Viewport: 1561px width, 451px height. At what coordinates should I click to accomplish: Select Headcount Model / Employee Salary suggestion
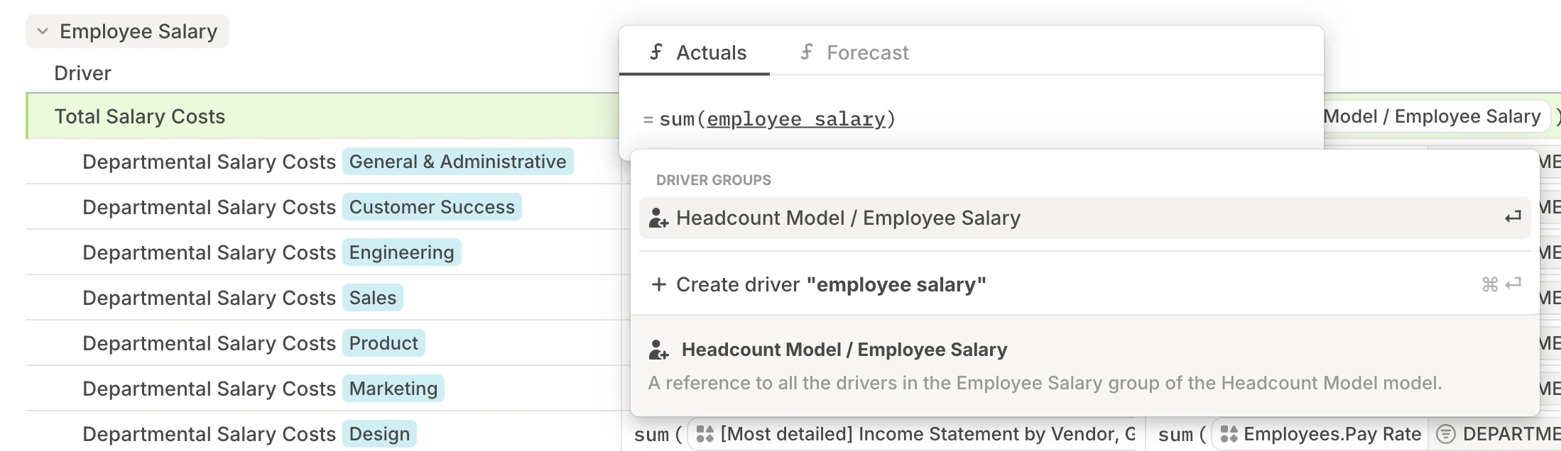[1084, 218]
